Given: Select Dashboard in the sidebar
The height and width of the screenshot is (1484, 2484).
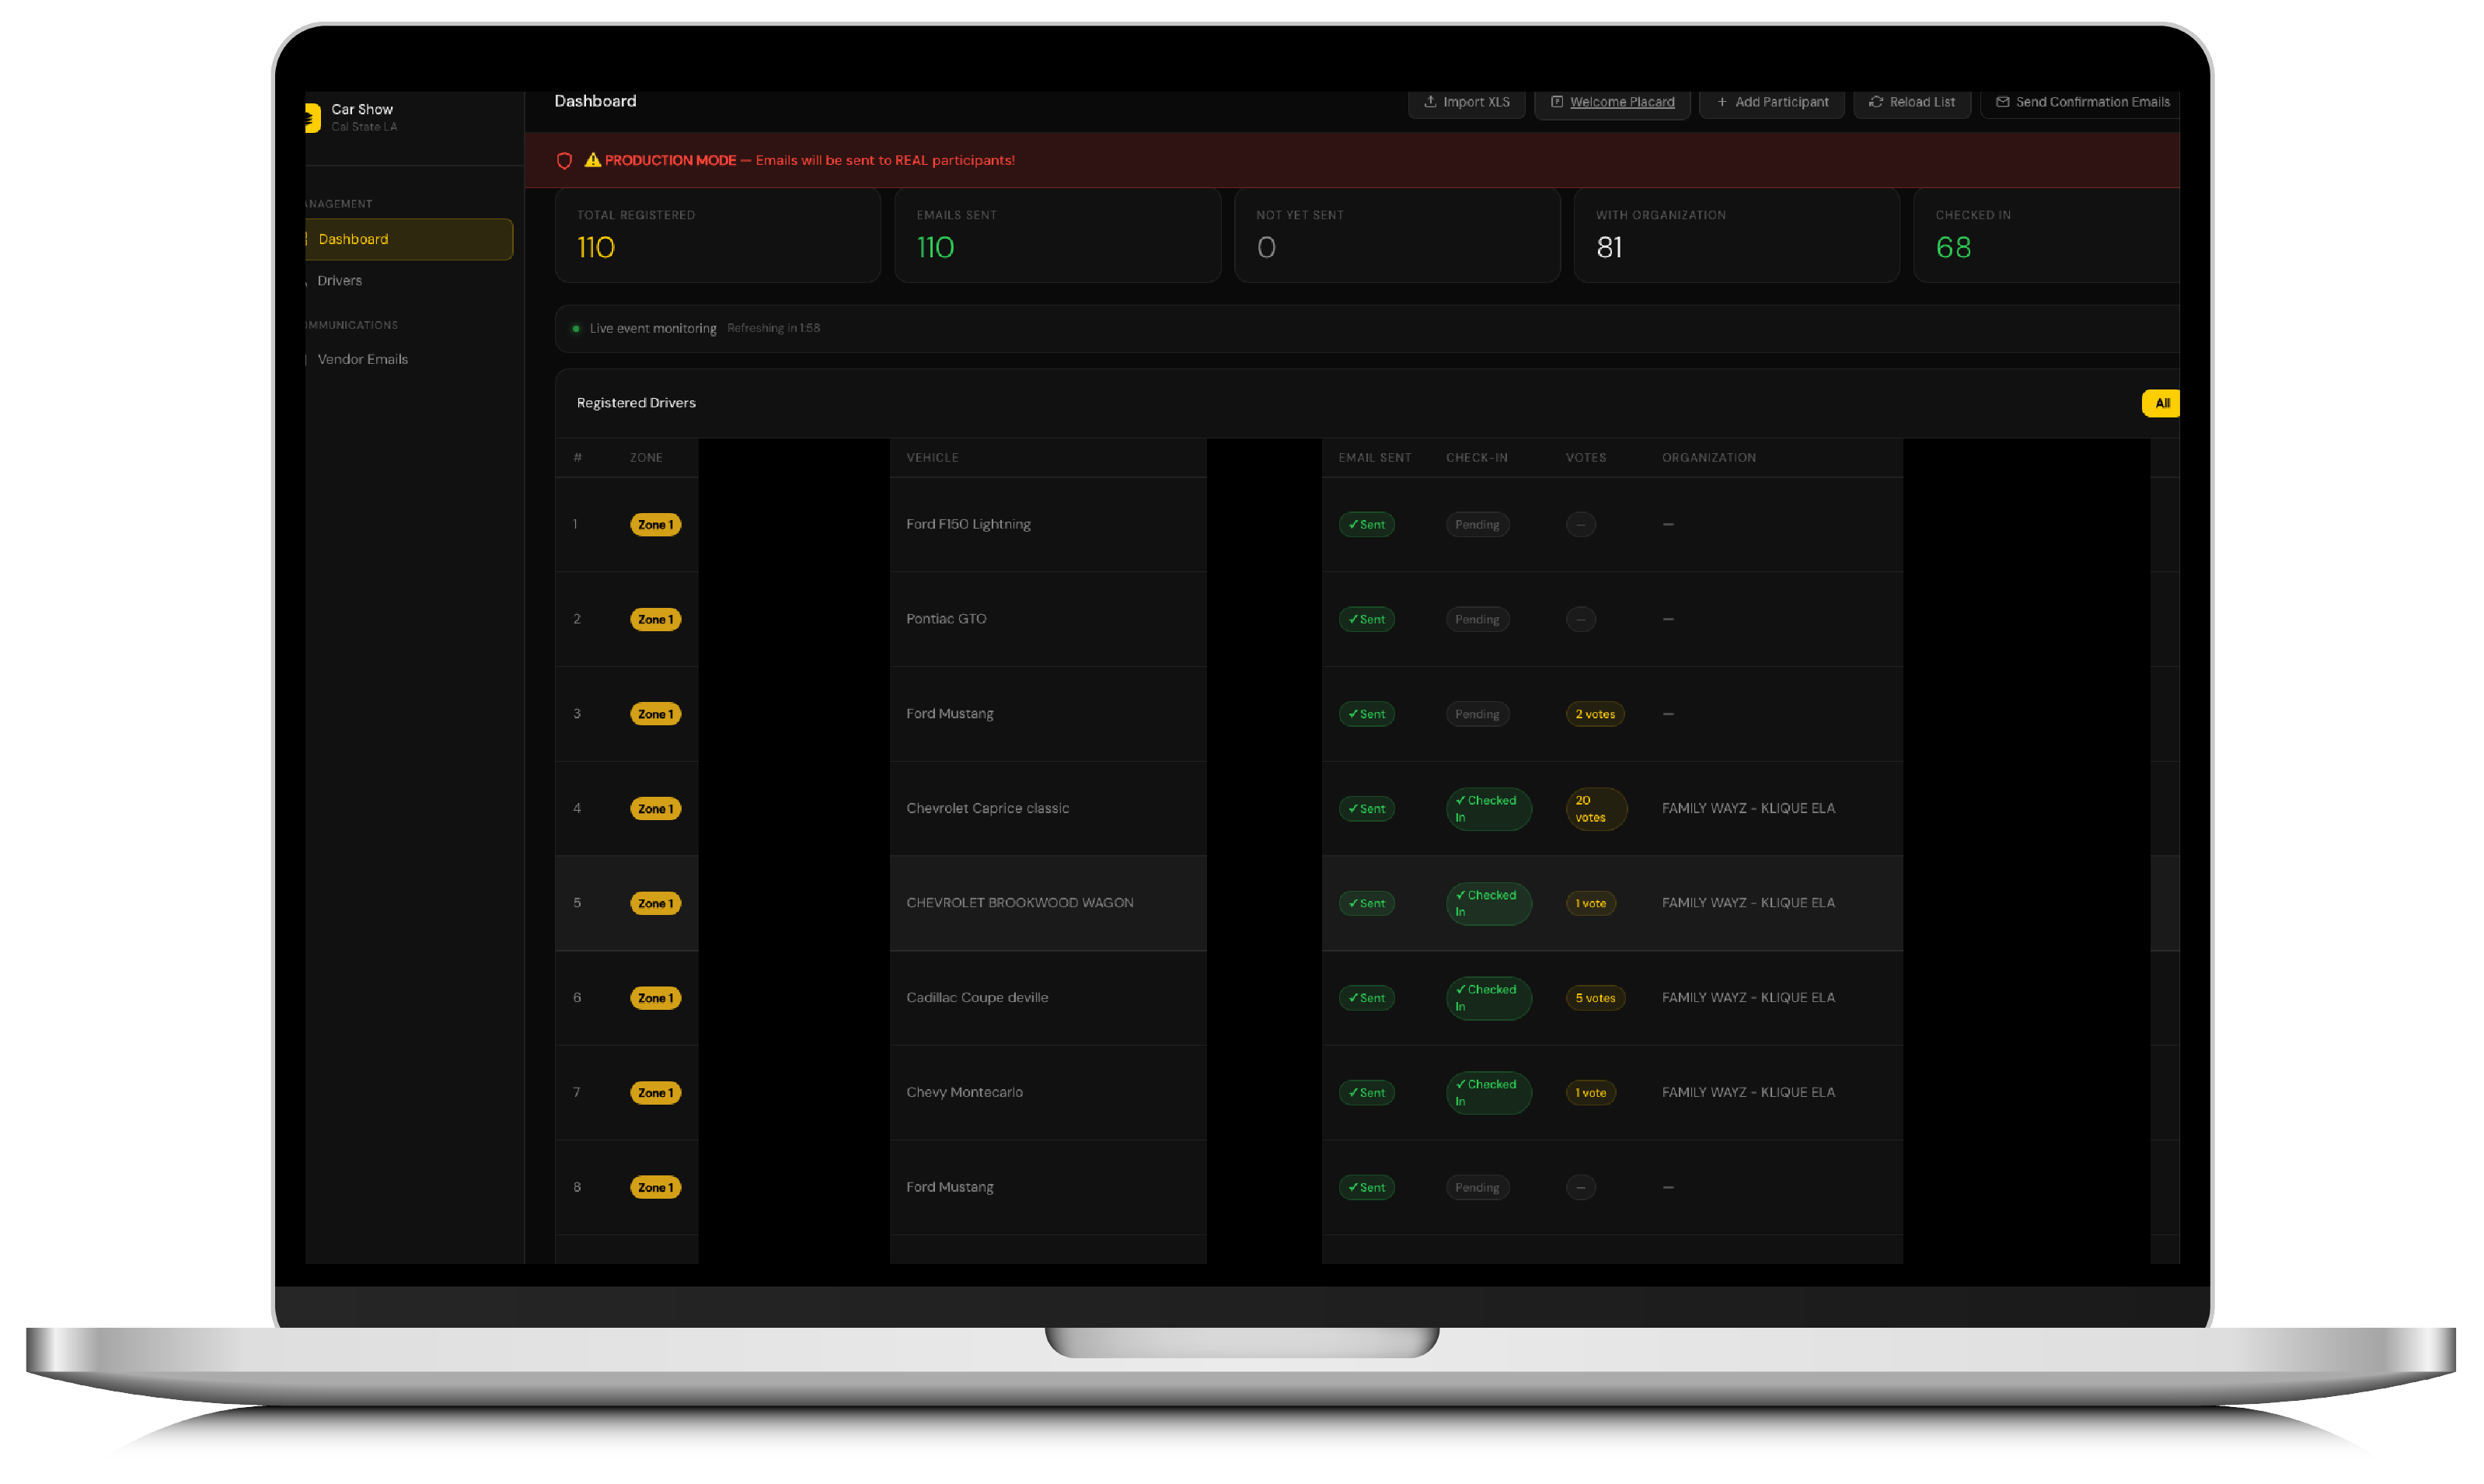Looking at the screenshot, I should [409, 239].
